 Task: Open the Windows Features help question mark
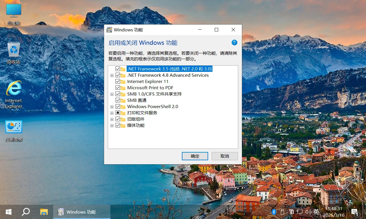pyautogui.click(x=234, y=42)
